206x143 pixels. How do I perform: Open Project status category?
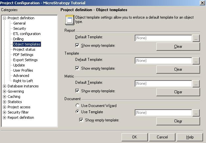(x=24, y=49)
